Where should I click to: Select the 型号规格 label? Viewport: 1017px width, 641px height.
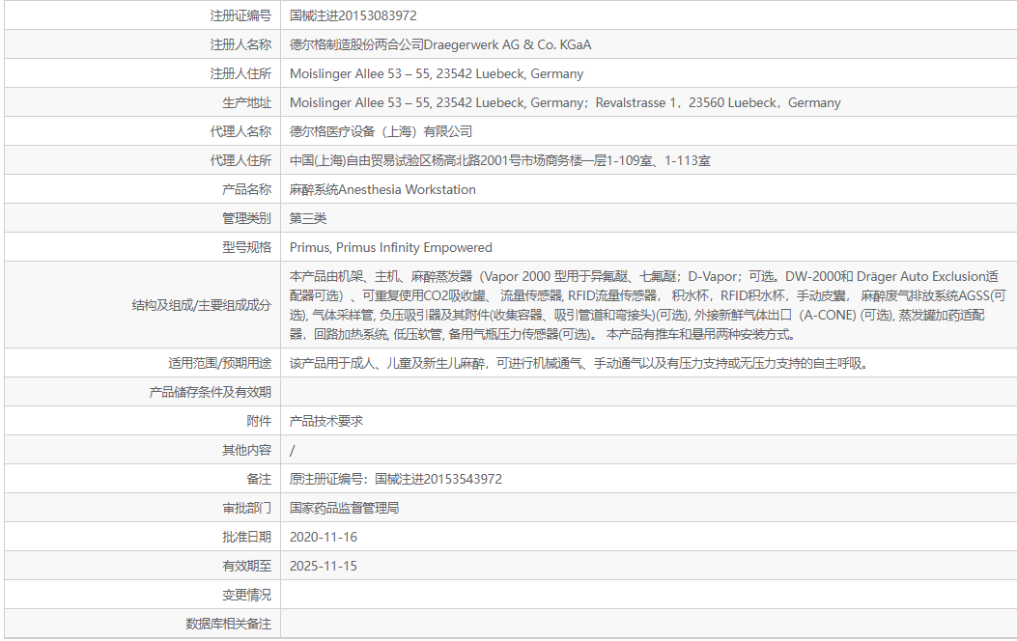(x=246, y=247)
